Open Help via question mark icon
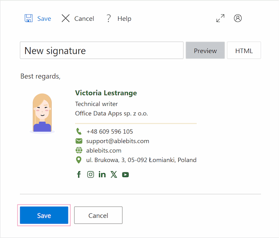 click(108, 18)
